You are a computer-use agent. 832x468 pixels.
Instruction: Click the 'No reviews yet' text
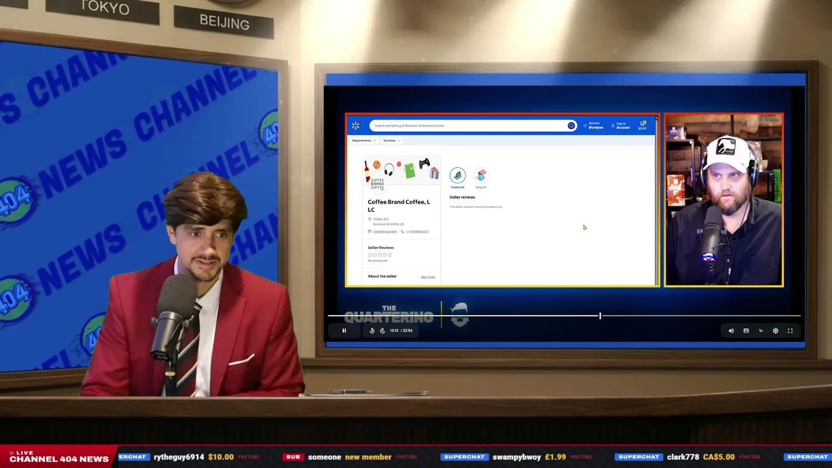[x=378, y=261]
